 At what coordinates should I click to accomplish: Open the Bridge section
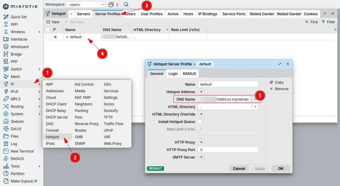[x=16, y=54]
